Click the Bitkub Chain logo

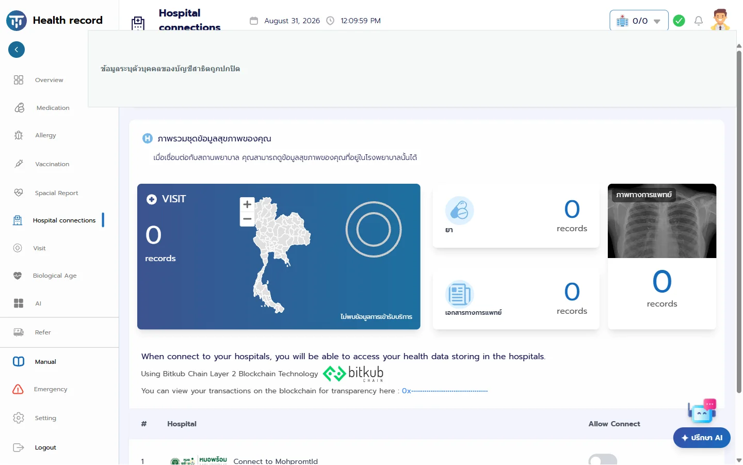coord(353,374)
